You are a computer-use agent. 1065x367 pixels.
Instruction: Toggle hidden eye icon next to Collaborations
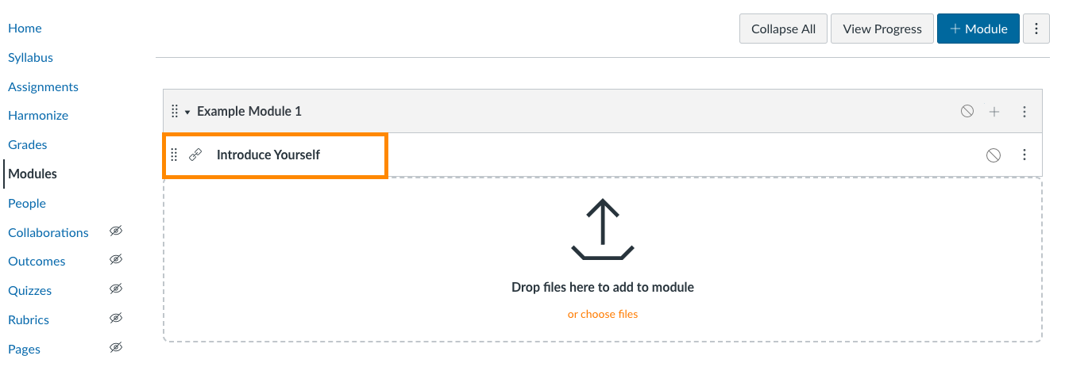(x=116, y=231)
